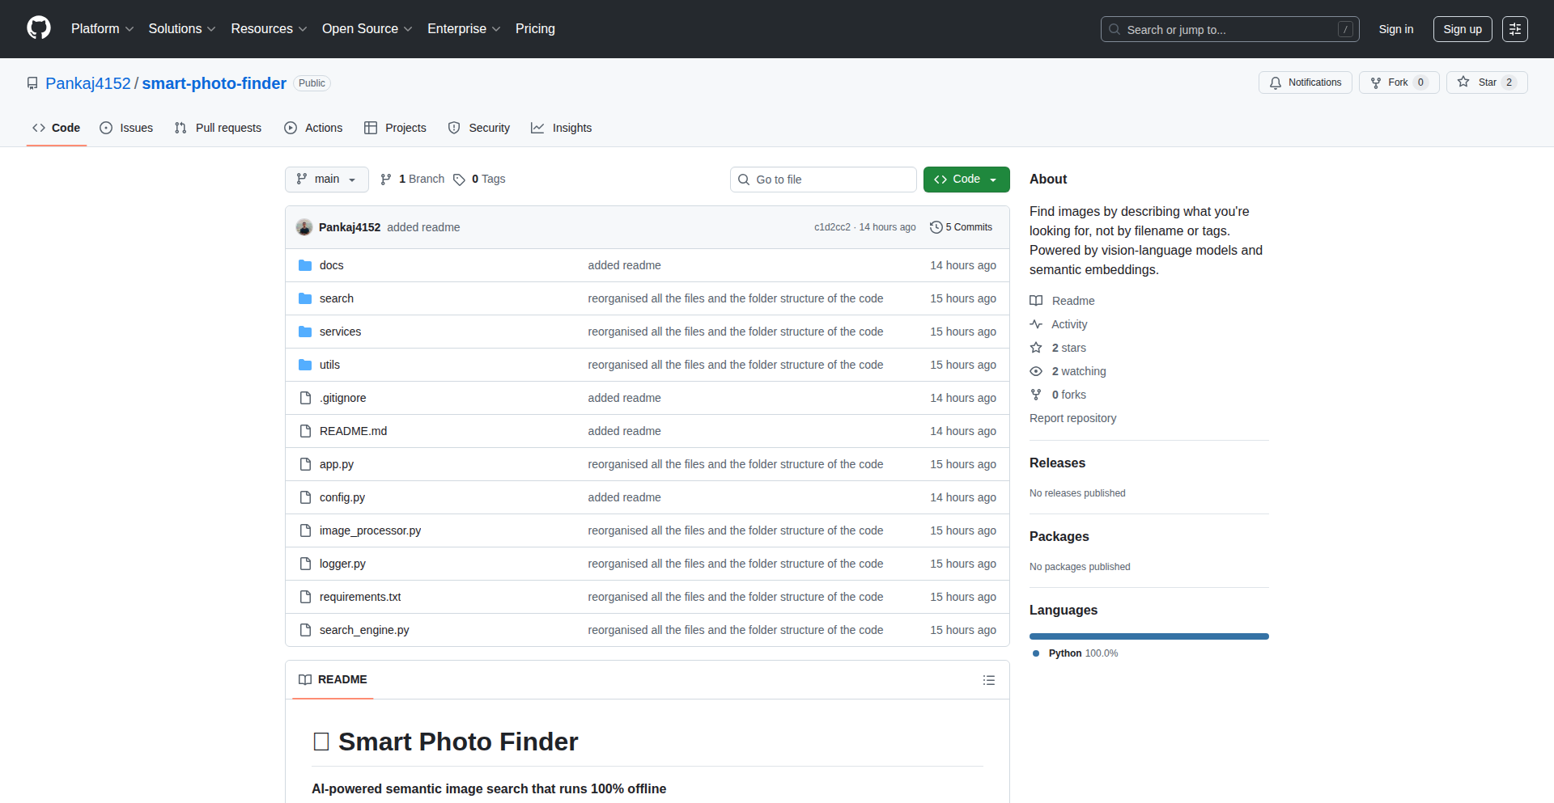This screenshot has height=803, width=1554.
Task: Switch to the Issues tab
Action: click(127, 128)
